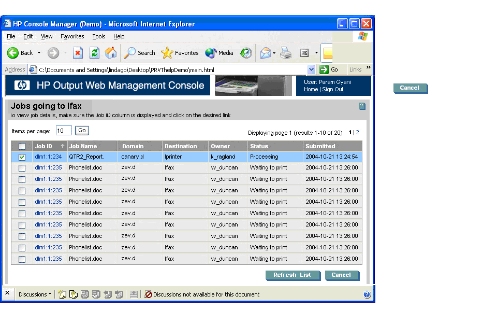Sign Out of the console
The height and width of the screenshot is (311, 497).
tap(332, 89)
